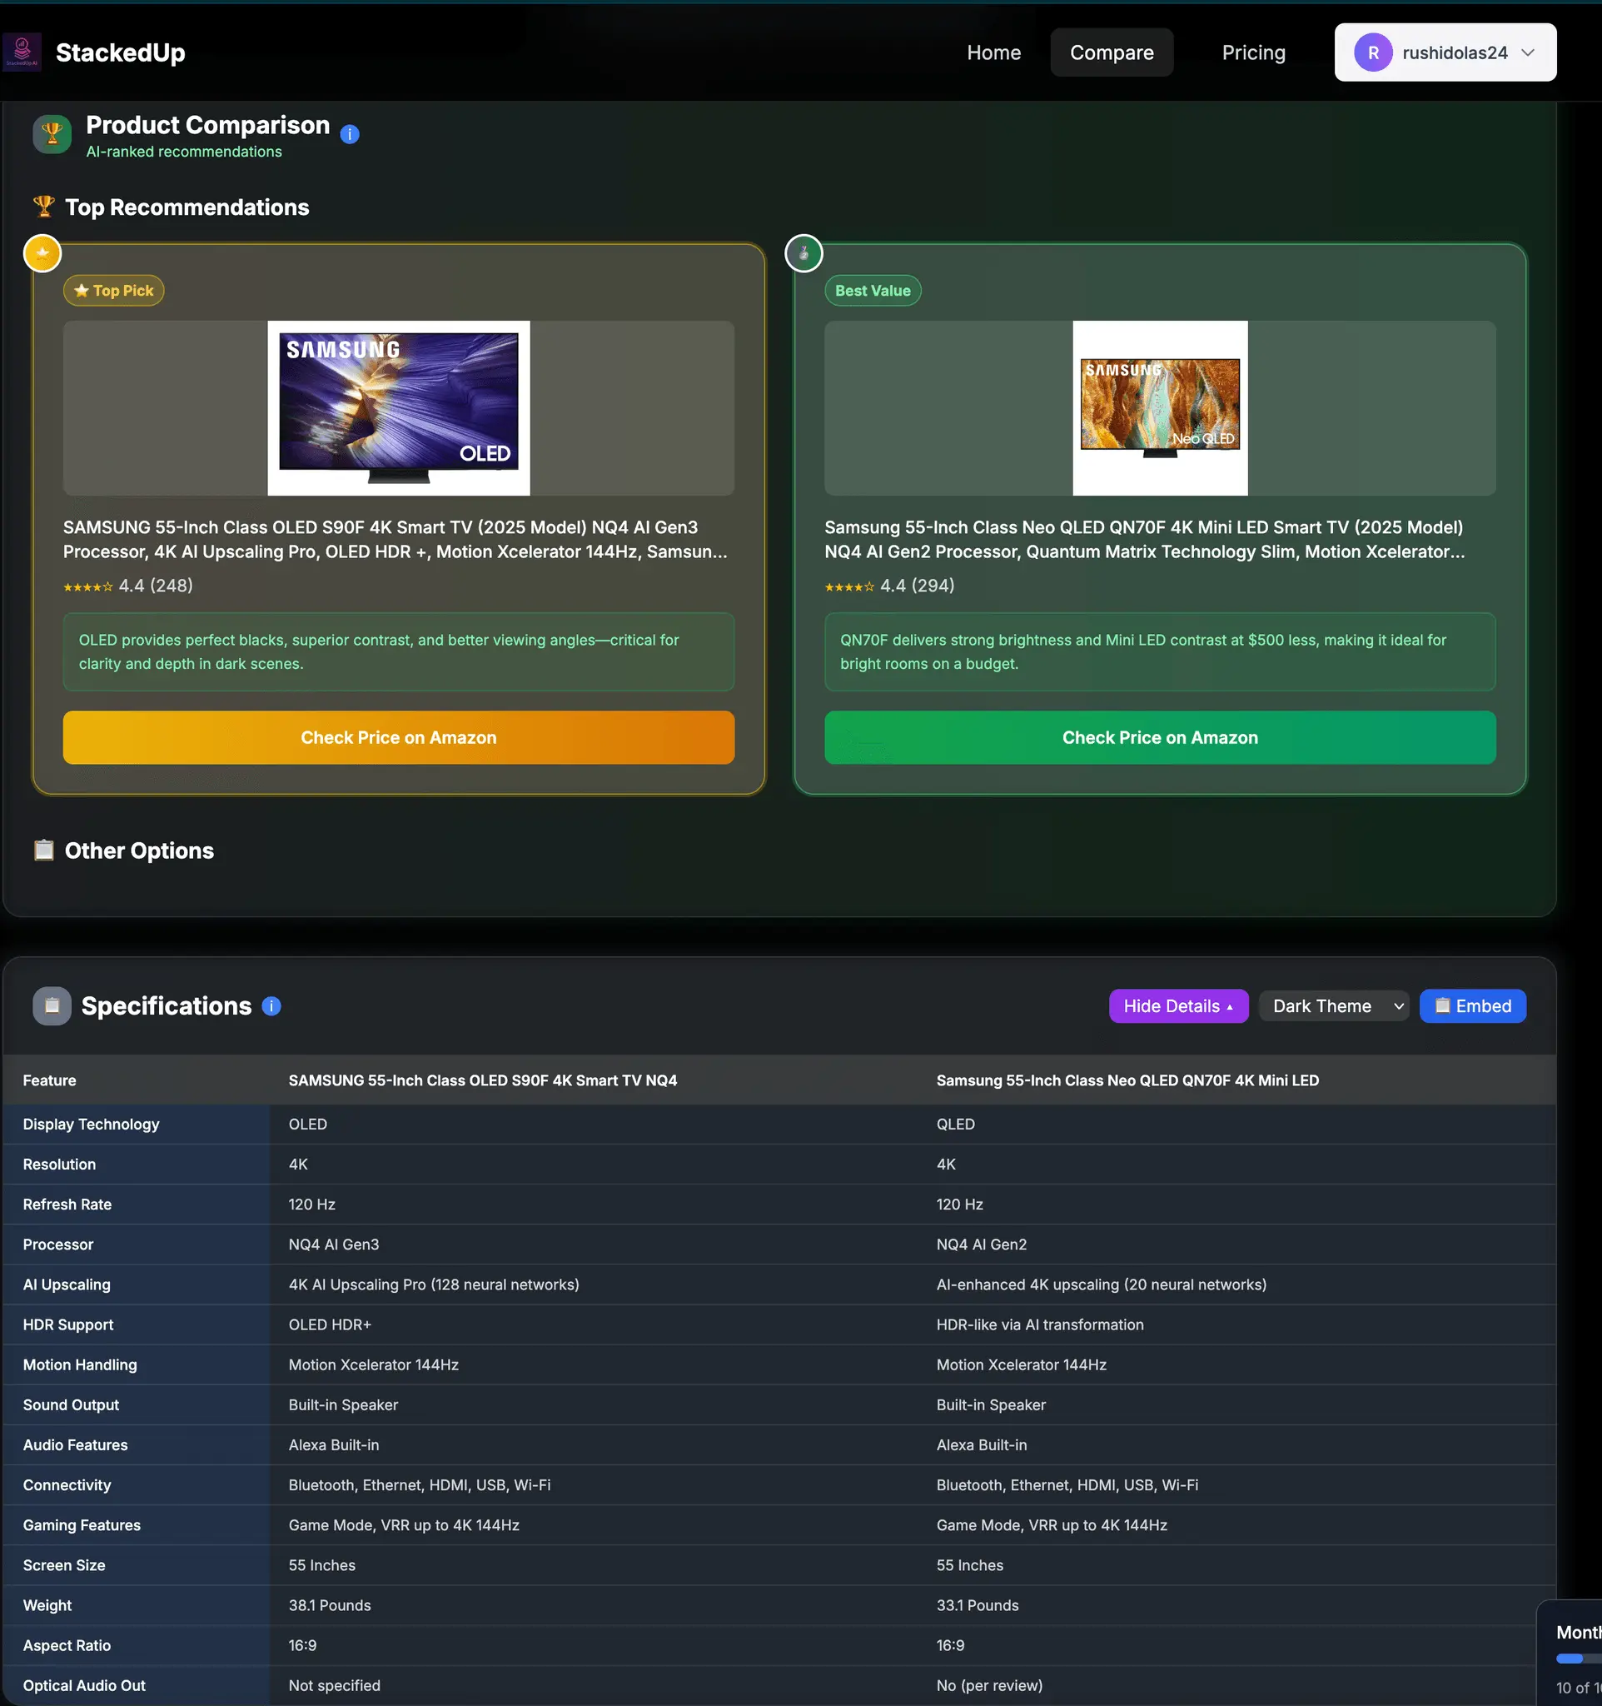1602x1706 pixels.
Task: Select the Compare nav item
Action: tap(1112, 52)
